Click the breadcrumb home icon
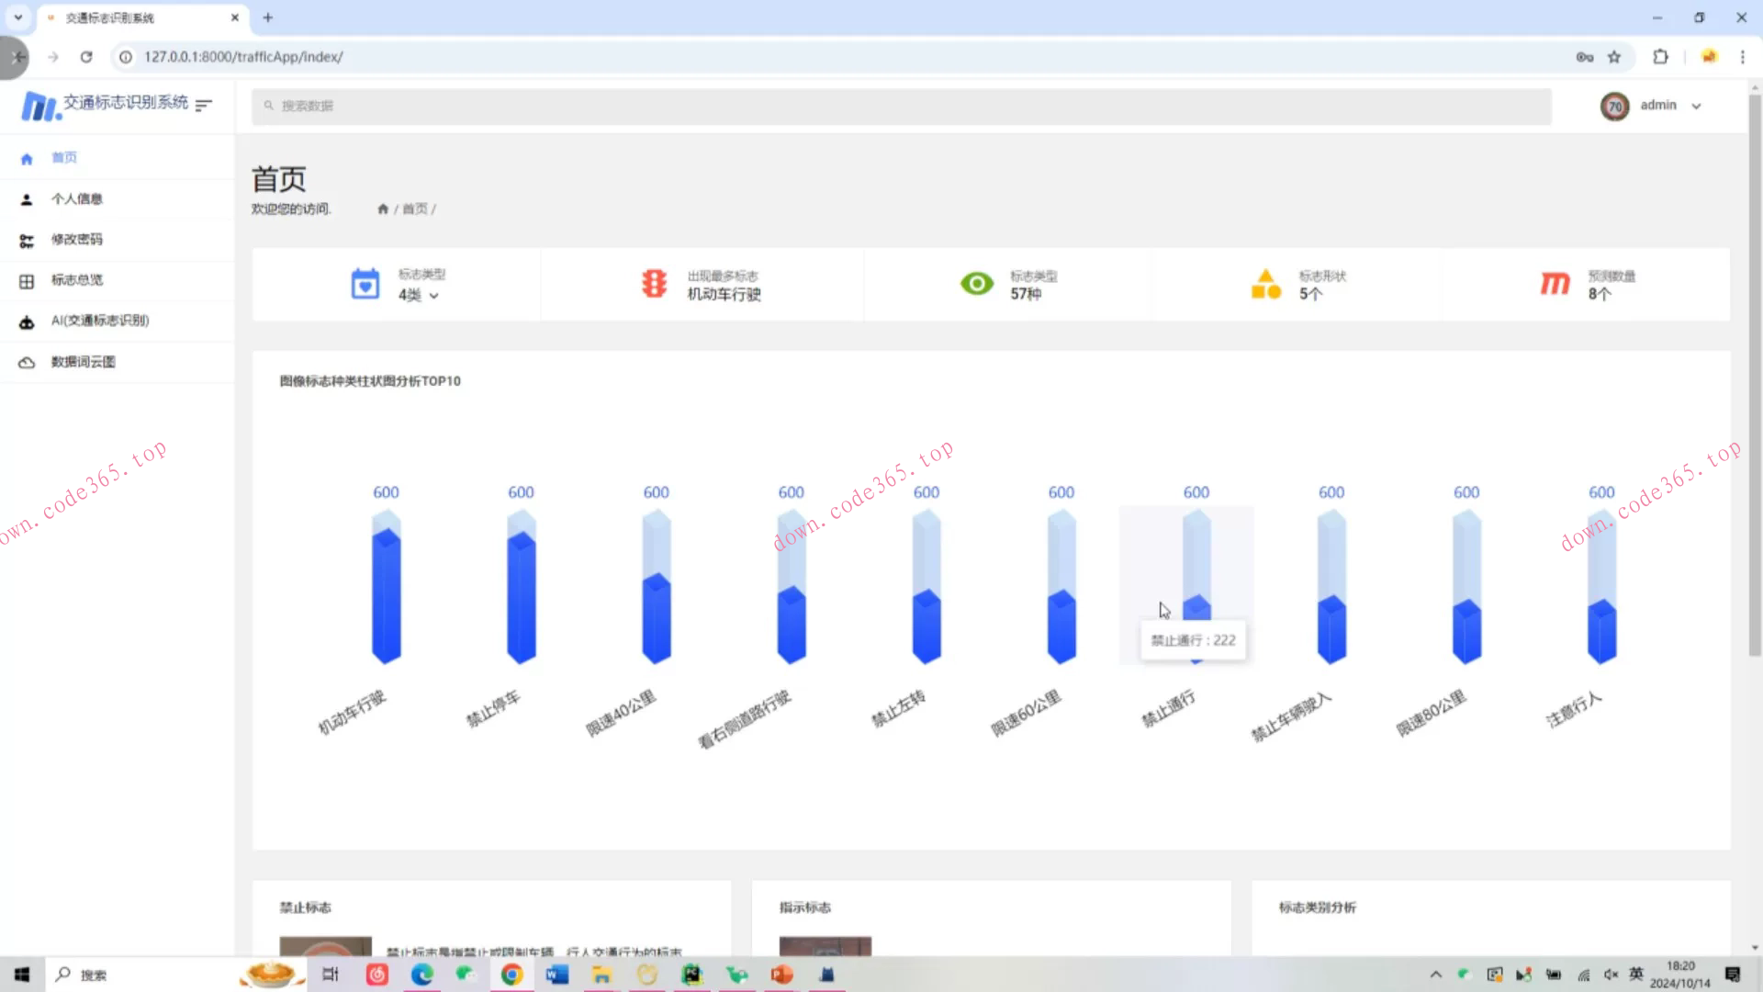Viewport: 1763px width, 992px height. [x=383, y=209]
